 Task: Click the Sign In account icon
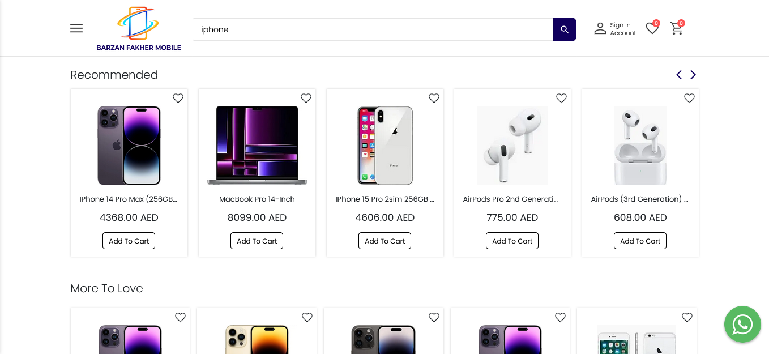coord(600,28)
